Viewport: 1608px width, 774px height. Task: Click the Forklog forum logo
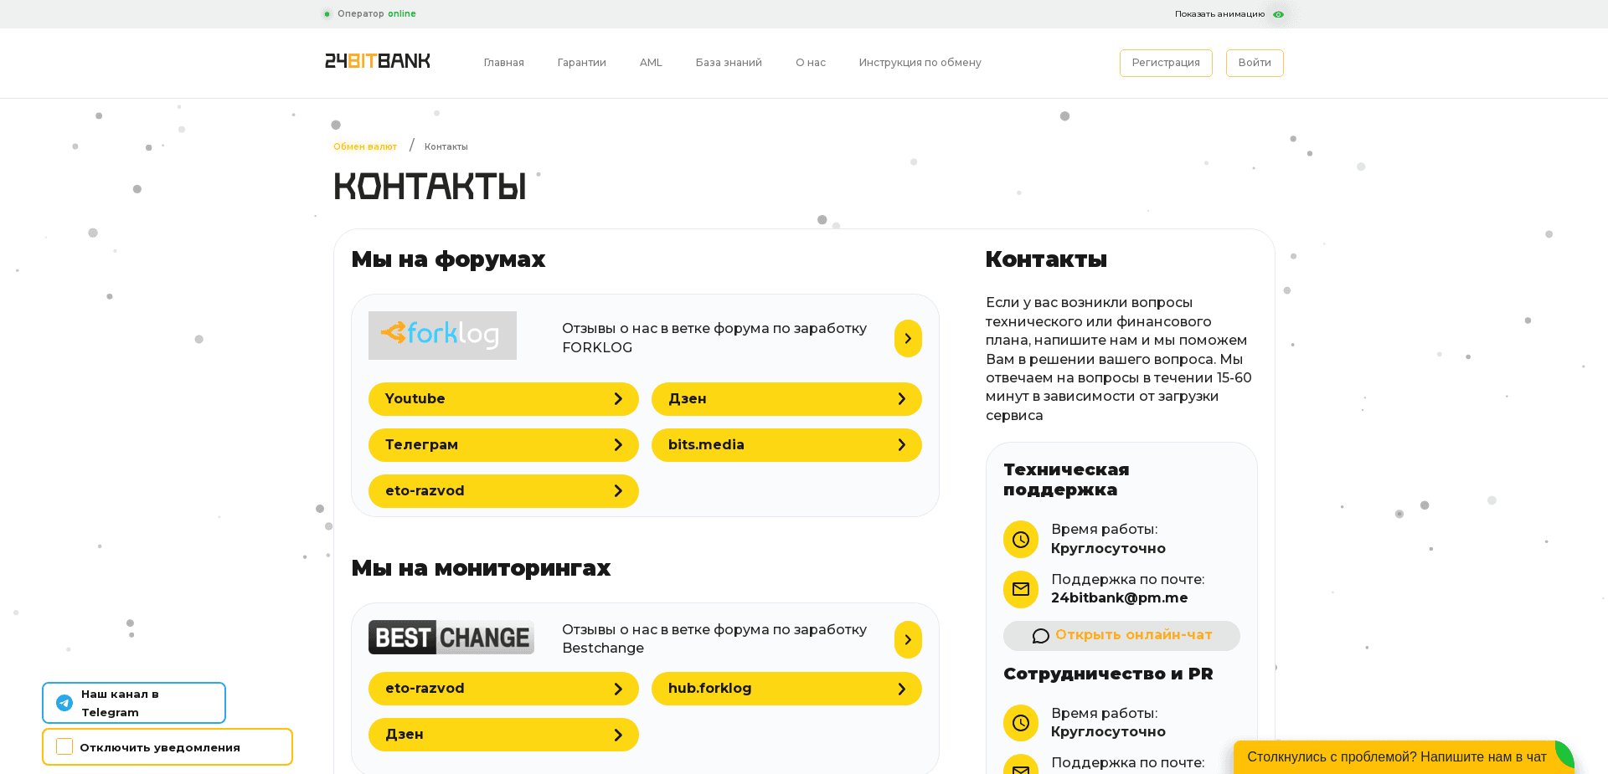442,335
